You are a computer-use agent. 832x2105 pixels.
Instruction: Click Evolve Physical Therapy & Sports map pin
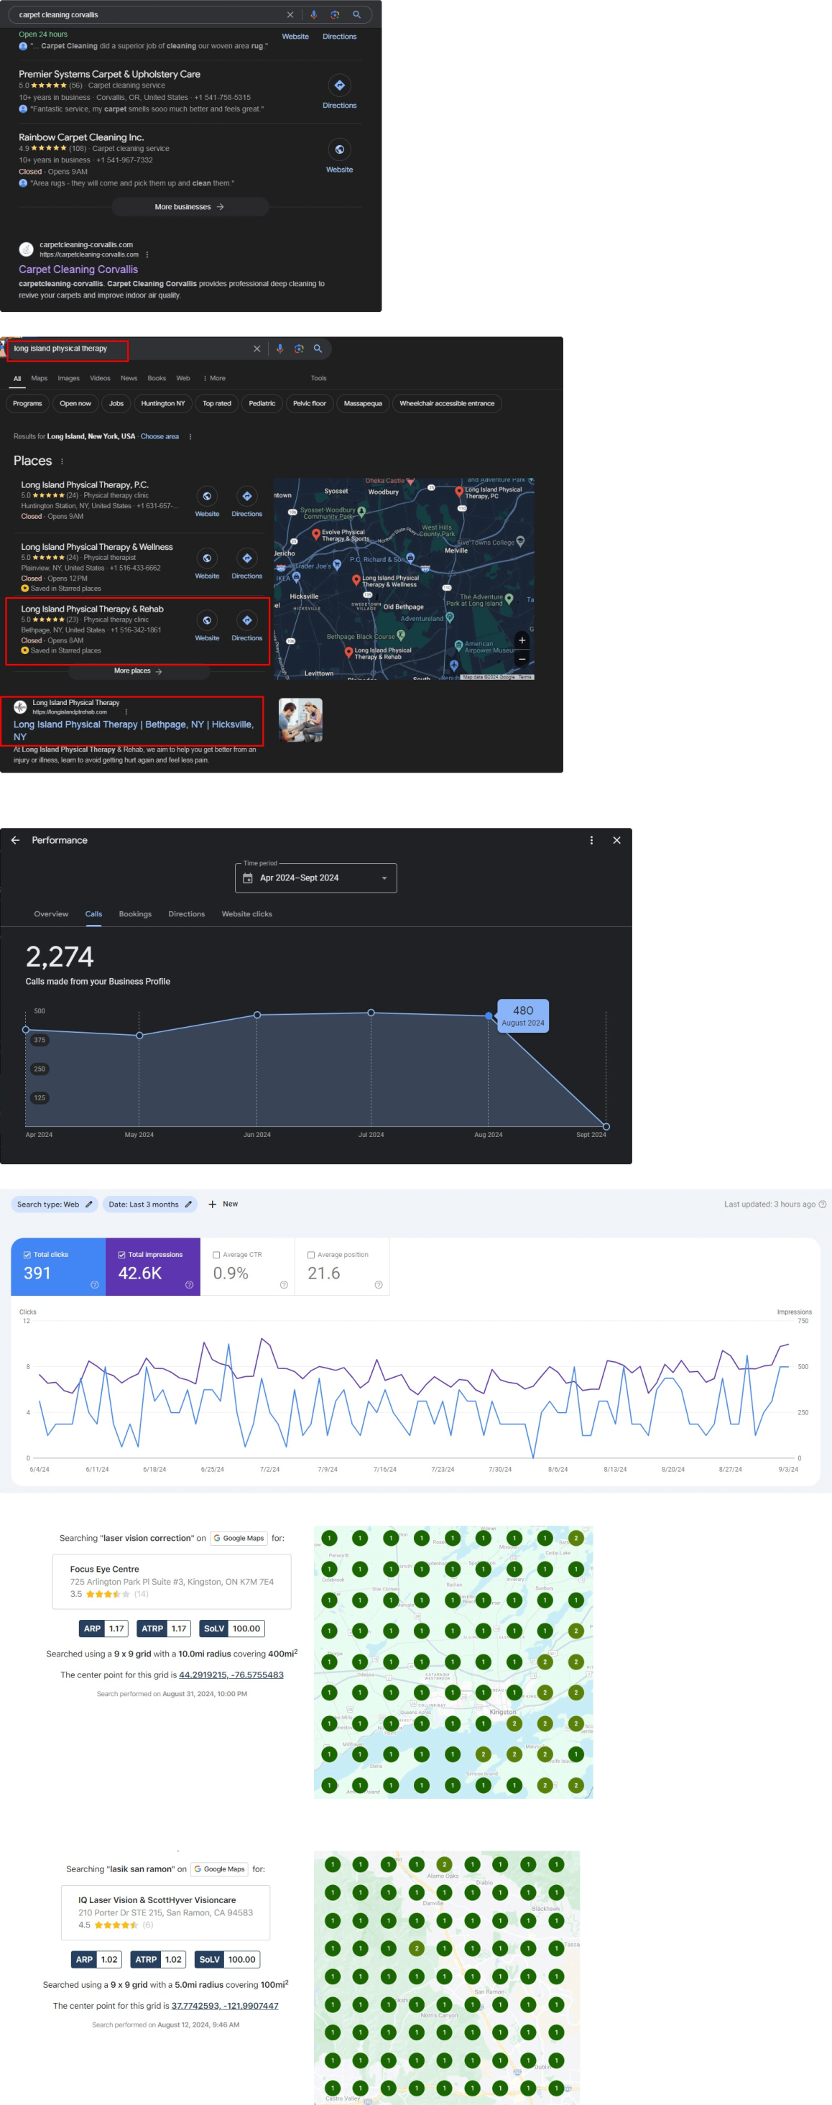coord(316,533)
